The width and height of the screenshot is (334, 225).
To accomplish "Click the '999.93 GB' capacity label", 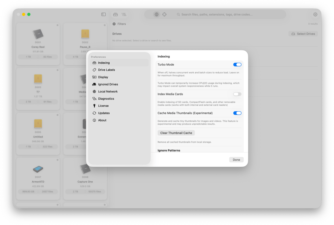I will (28, 192).
